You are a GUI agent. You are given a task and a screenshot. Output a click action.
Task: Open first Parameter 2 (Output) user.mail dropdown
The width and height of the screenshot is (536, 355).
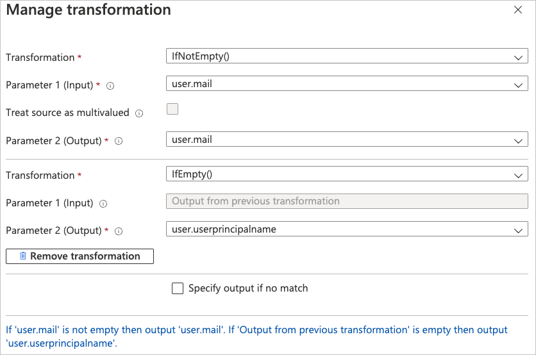346,139
